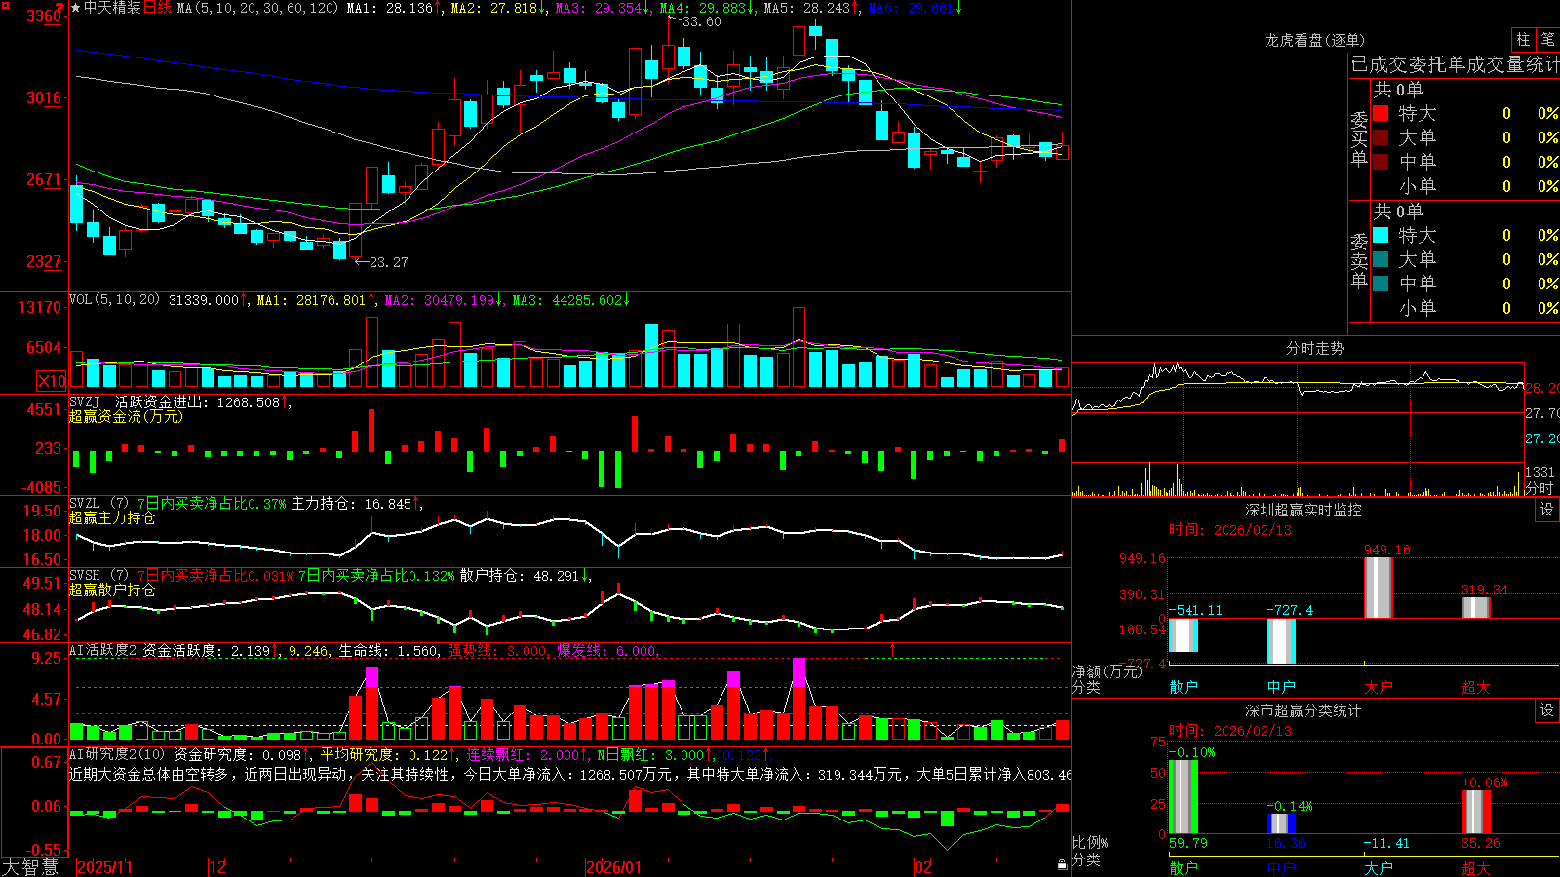Screen dimensions: 1560x877
Task: Click cyan 特大 sell-order color swatch
Action: (1381, 235)
